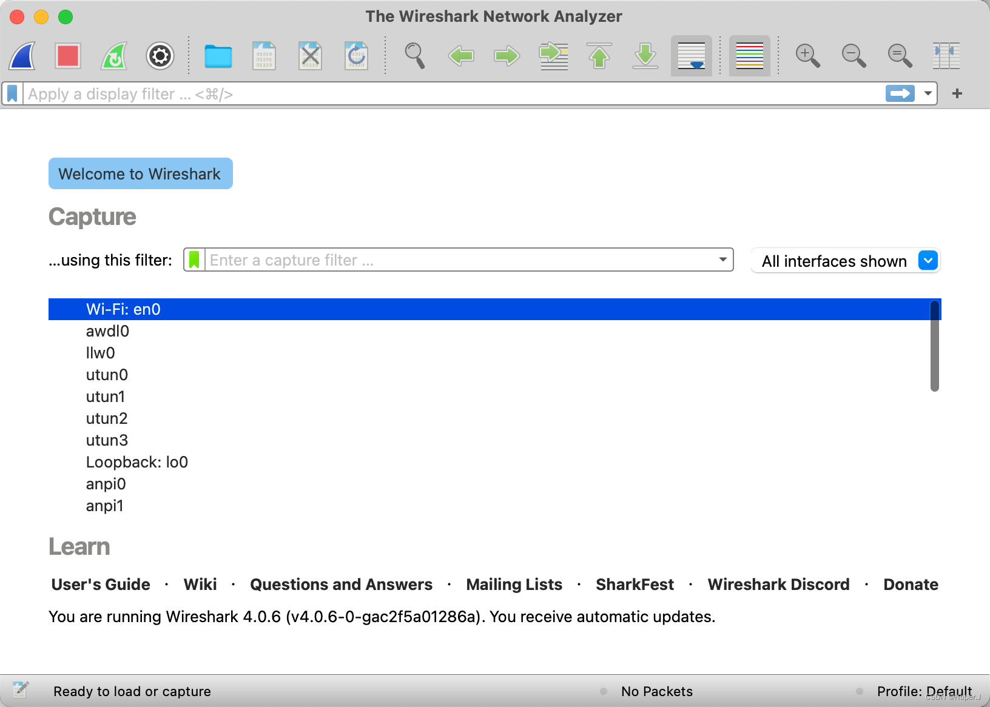Click the display filter input field

[454, 94]
